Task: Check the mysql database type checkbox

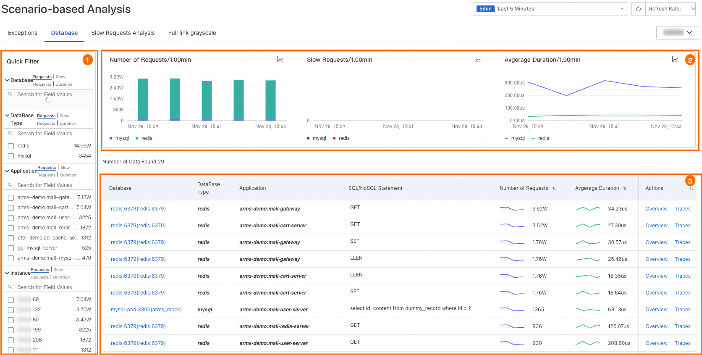Action: click(x=11, y=156)
